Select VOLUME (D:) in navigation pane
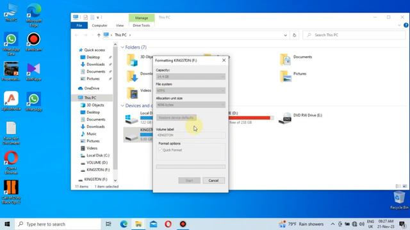 coord(97,162)
